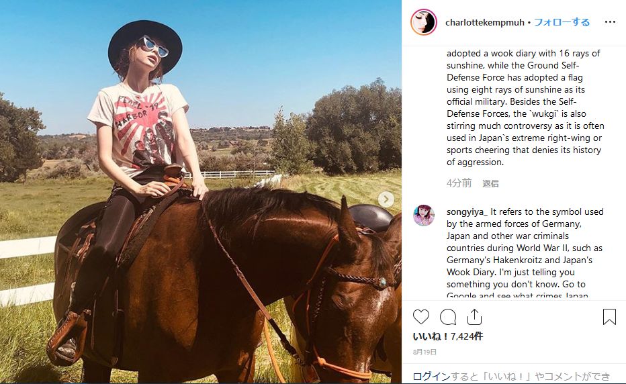Click the songyiya_ comment text about World War II

pos(525,254)
